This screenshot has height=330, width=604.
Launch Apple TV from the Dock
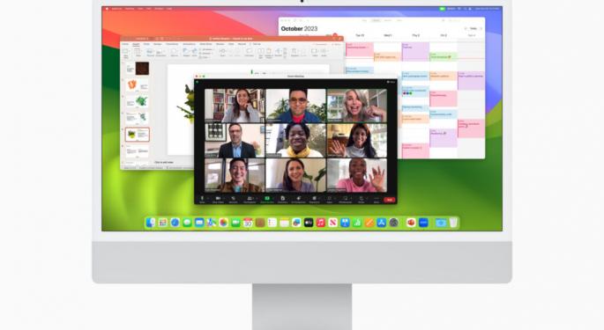309,223
